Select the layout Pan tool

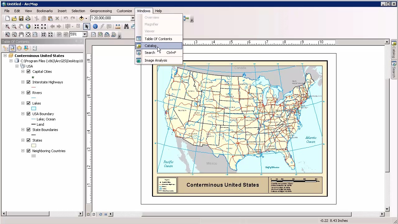point(21,35)
